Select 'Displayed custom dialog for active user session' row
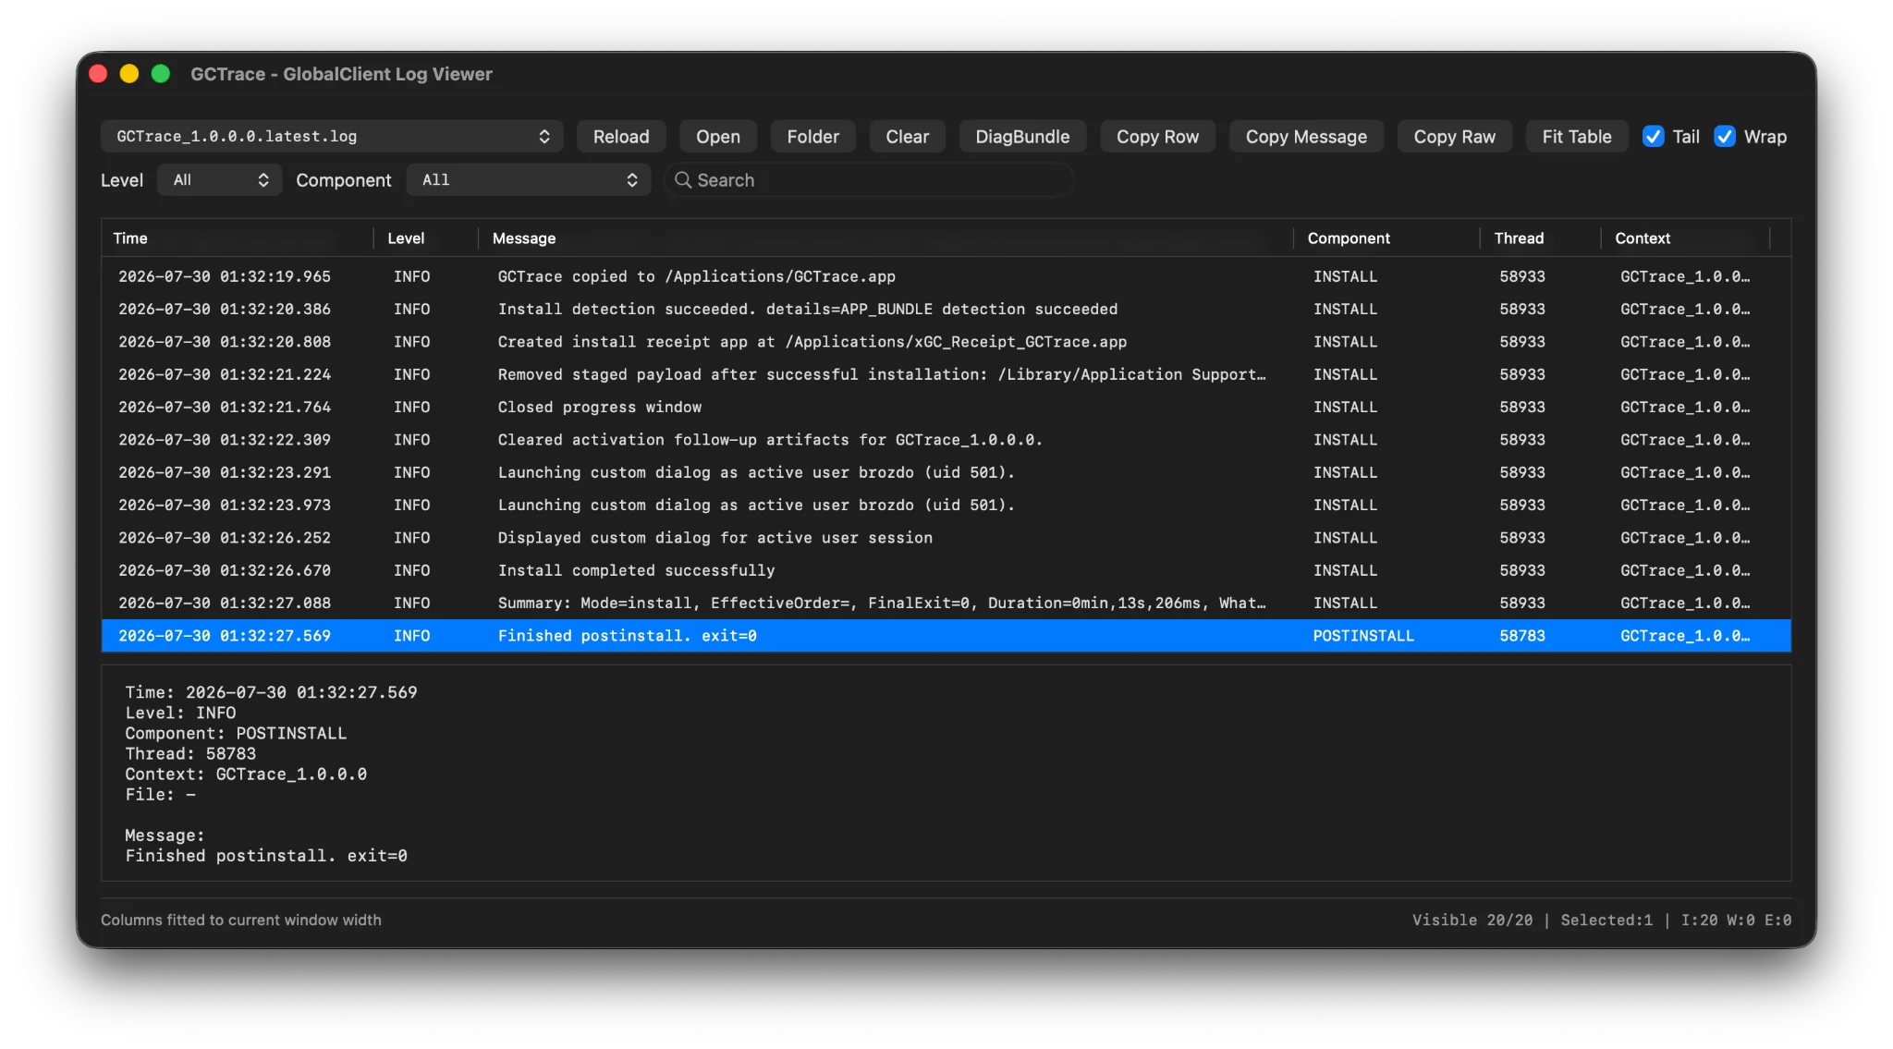Viewport: 1893px width, 1049px height. coord(946,538)
